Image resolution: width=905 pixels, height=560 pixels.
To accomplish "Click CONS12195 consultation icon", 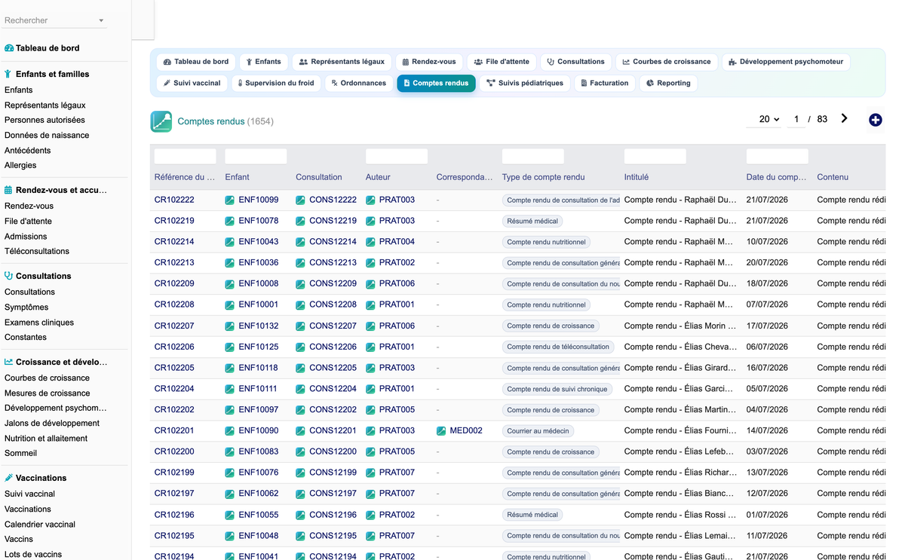I will point(301,536).
